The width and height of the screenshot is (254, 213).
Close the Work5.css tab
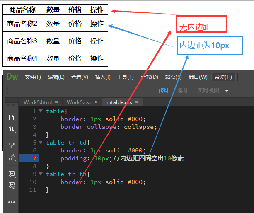click(x=96, y=102)
